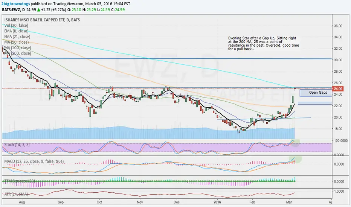Click the 22.00 price axis label

(x=338, y=106)
